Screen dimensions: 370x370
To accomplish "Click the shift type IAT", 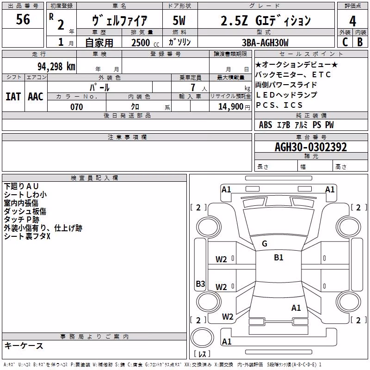I will (13, 97).
